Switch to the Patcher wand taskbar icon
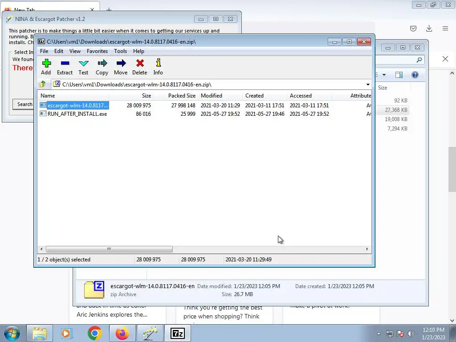The height and width of the screenshot is (342, 456). (x=150, y=333)
